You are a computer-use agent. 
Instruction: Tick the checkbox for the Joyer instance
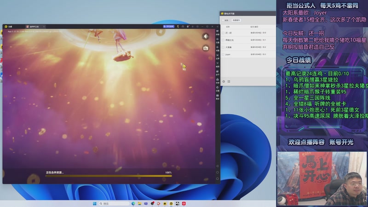click(x=223, y=54)
